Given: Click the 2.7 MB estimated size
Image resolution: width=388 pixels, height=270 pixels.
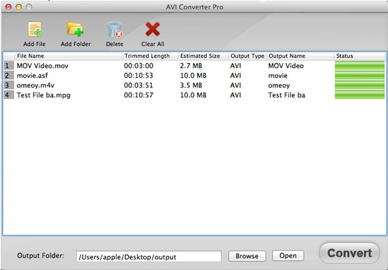Looking at the screenshot, I should tap(191, 65).
